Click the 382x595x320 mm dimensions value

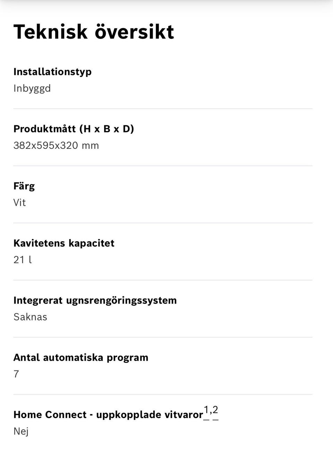(56, 146)
